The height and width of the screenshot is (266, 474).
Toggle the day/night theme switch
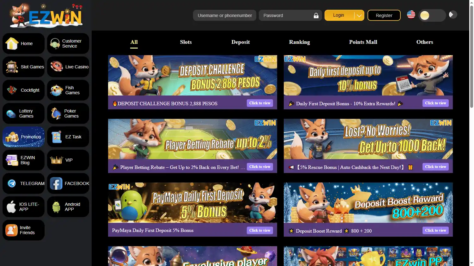[x=432, y=15]
